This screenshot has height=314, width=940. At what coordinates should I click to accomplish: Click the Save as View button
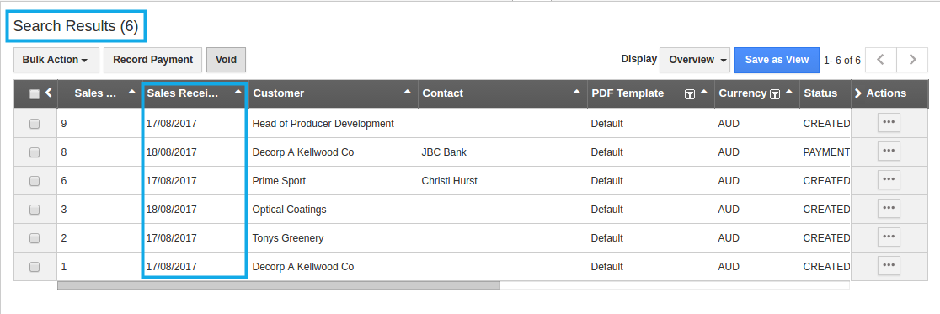pos(777,60)
